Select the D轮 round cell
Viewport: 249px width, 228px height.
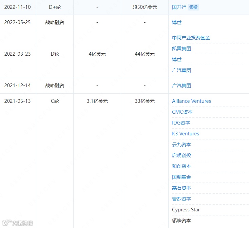[x=55, y=54]
